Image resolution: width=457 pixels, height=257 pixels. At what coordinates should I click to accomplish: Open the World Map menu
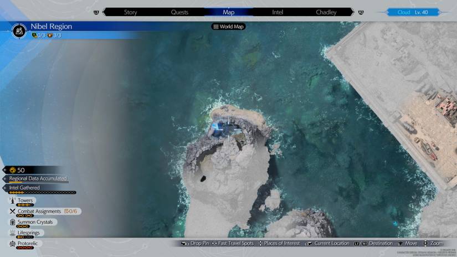pos(229,27)
